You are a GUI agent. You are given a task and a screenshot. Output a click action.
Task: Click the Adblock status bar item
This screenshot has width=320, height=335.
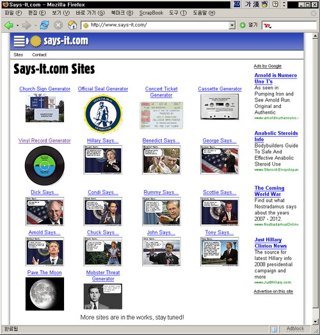pyautogui.click(x=295, y=329)
